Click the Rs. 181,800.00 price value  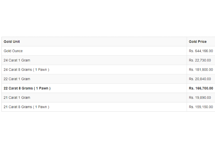[x=201, y=70]
